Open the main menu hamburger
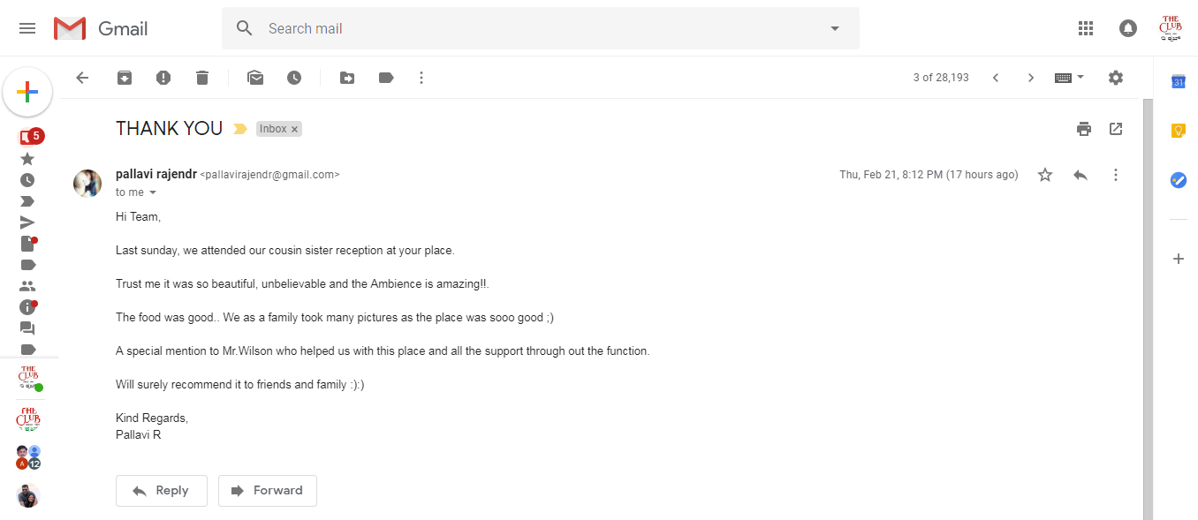The image size is (1198, 520). pyautogui.click(x=27, y=28)
